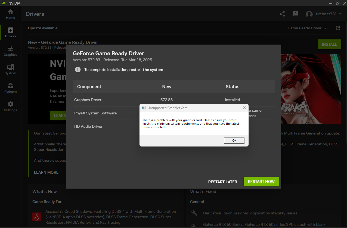The height and width of the screenshot is (228, 347).
Task: Minimize the NVIDIA app window
Action: (x=330, y=3)
